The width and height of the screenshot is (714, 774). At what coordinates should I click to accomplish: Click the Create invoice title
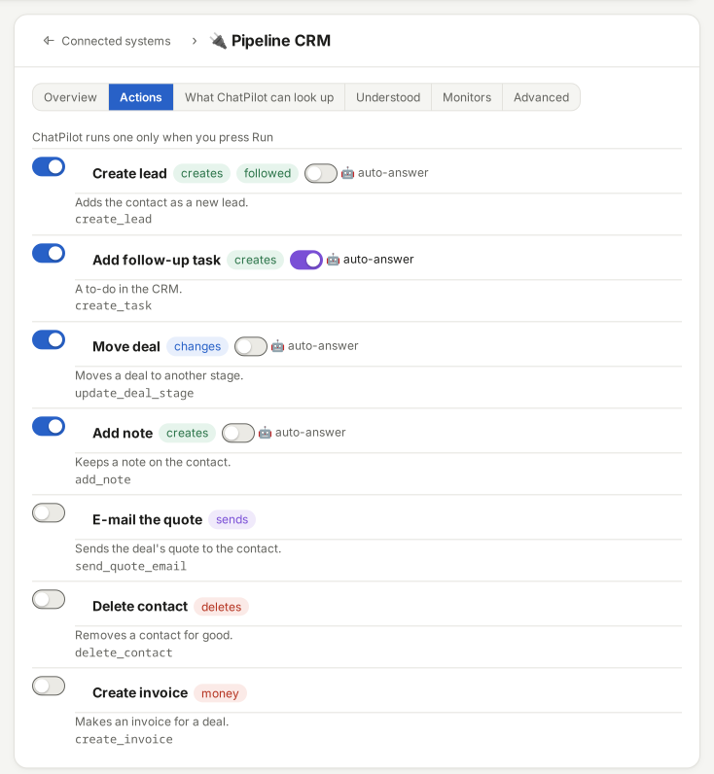140,692
